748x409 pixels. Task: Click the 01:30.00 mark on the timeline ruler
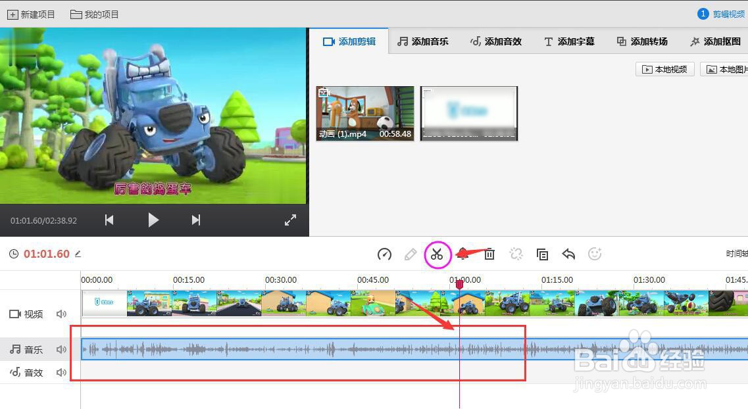(x=649, y=280)
